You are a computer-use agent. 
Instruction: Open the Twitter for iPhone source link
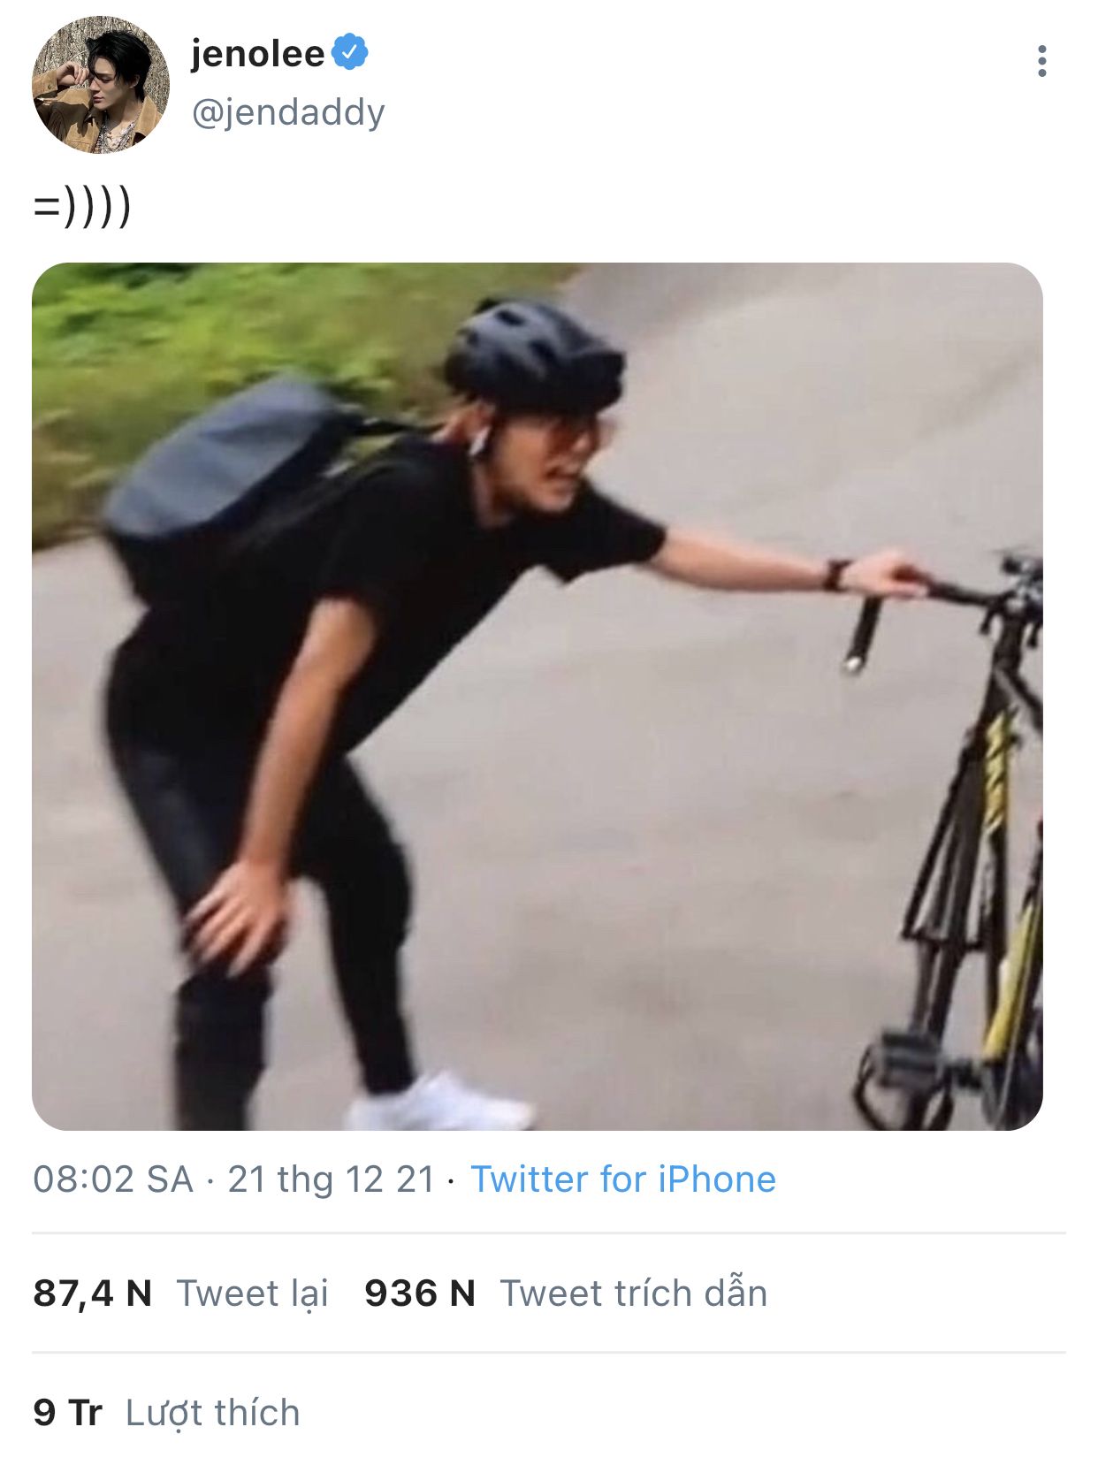623,1179
